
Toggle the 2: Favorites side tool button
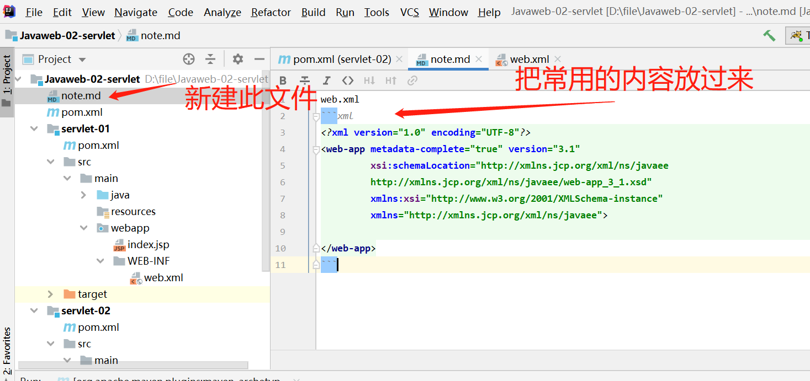tap(7, 351)
